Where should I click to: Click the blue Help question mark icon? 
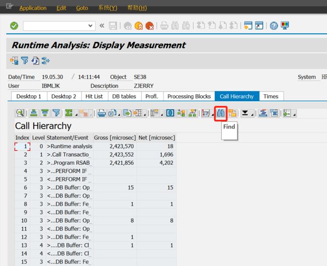coord(274,26)
